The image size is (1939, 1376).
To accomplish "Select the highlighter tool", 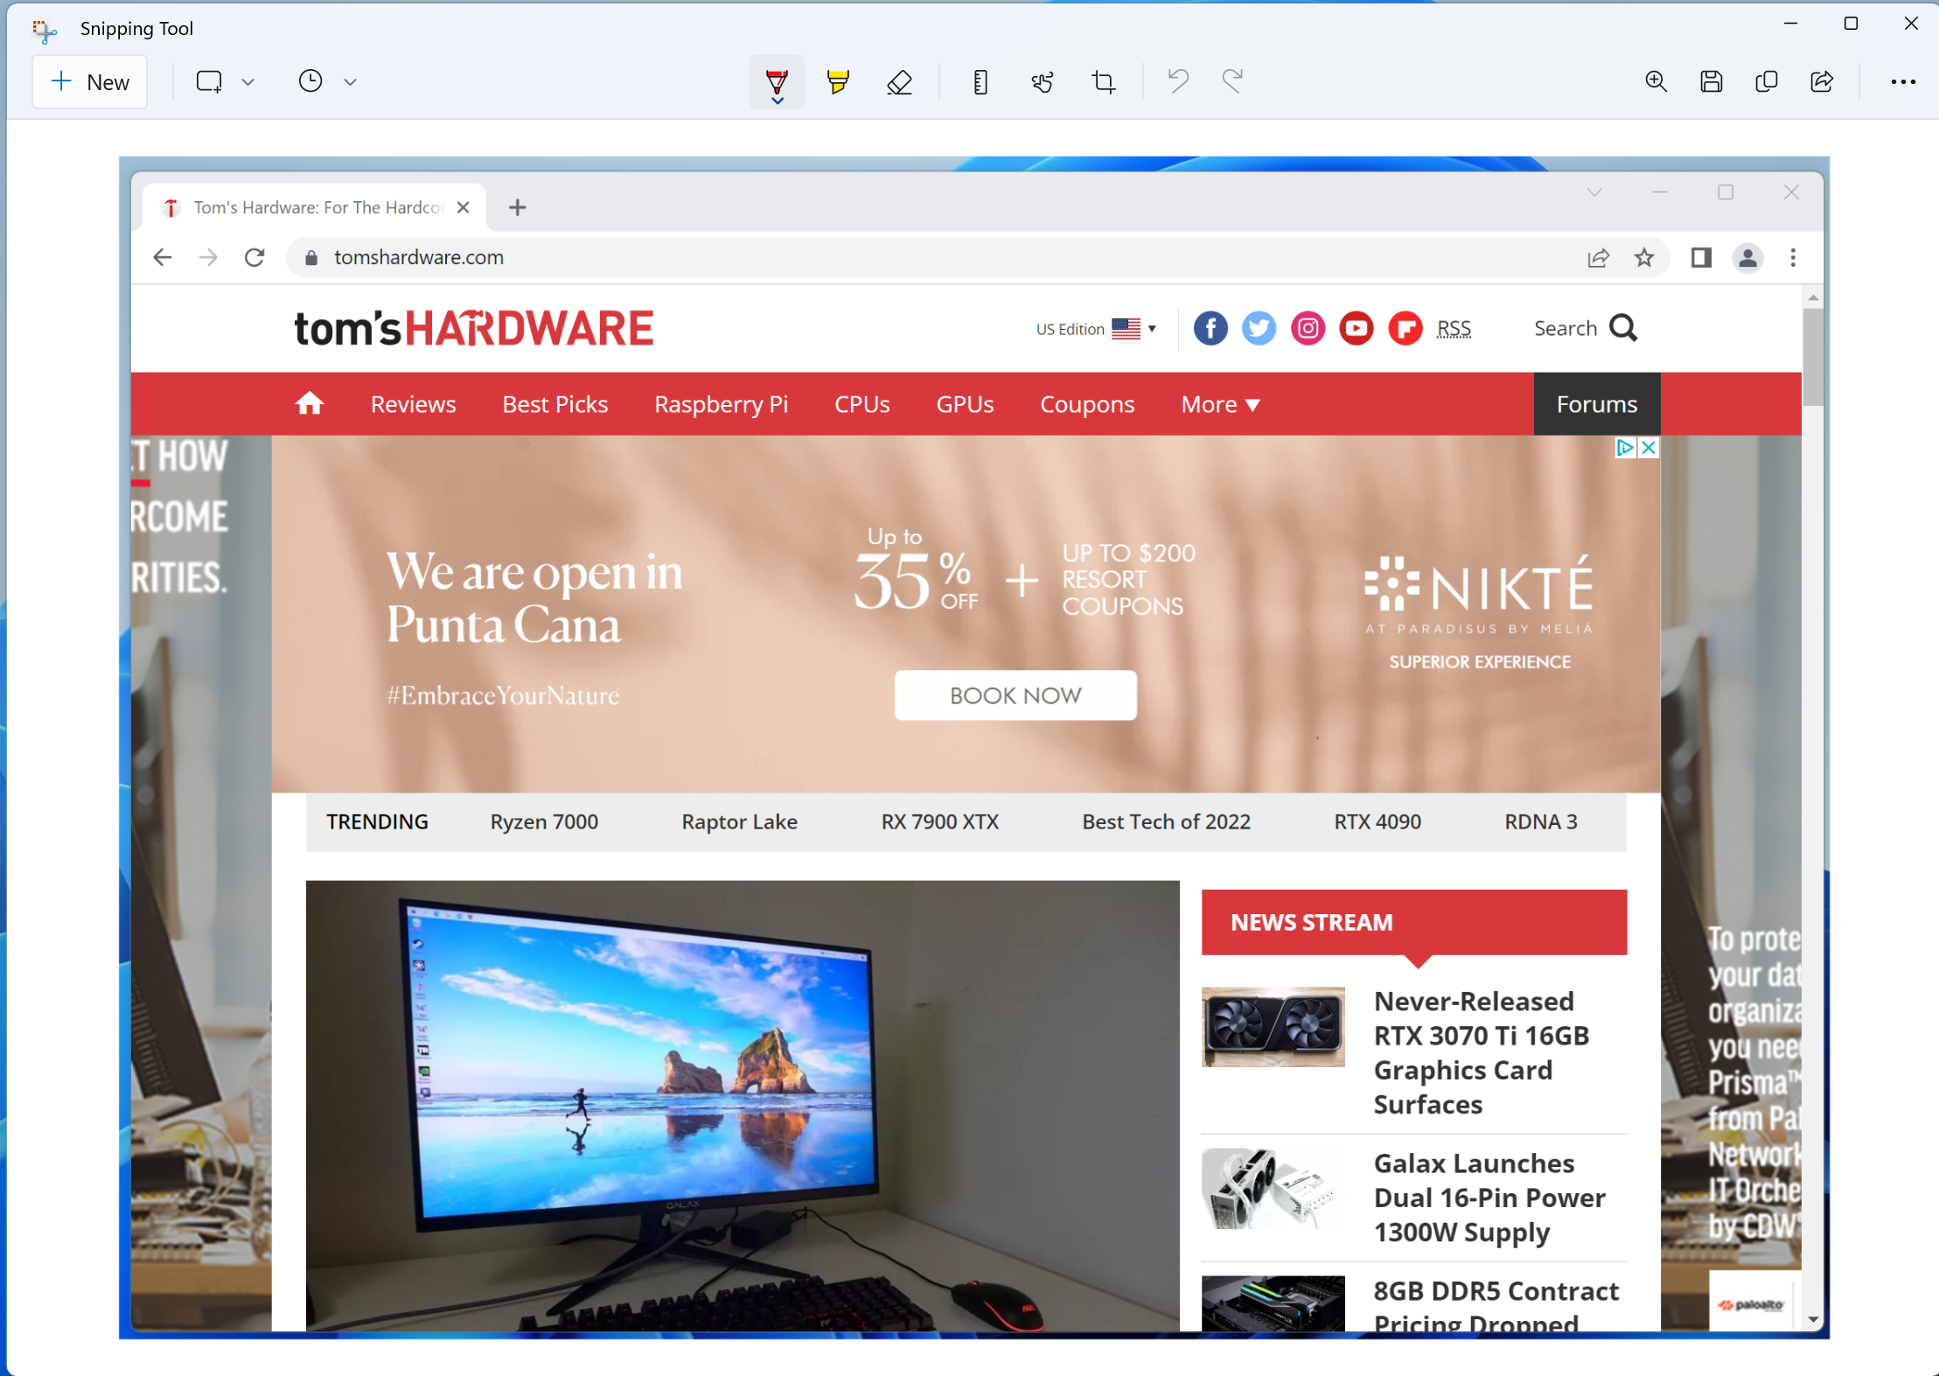I will 837,82.
